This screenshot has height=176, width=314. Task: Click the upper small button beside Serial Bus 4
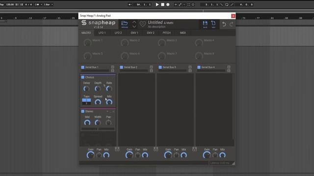[x=229, y=67]
